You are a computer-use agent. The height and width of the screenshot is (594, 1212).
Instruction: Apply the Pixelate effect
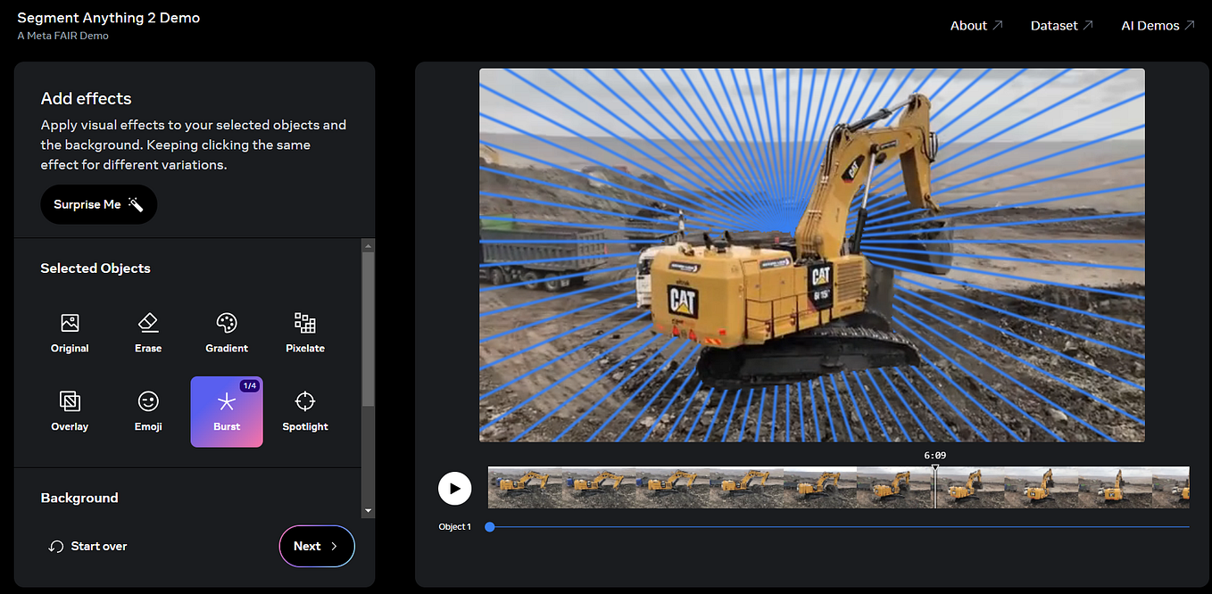pyautogui.click(x=305, y=331)
